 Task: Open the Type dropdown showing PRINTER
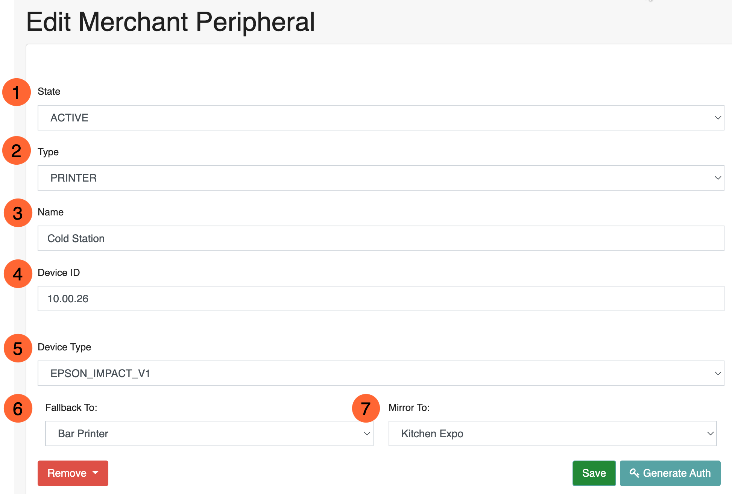click(381, 178)
